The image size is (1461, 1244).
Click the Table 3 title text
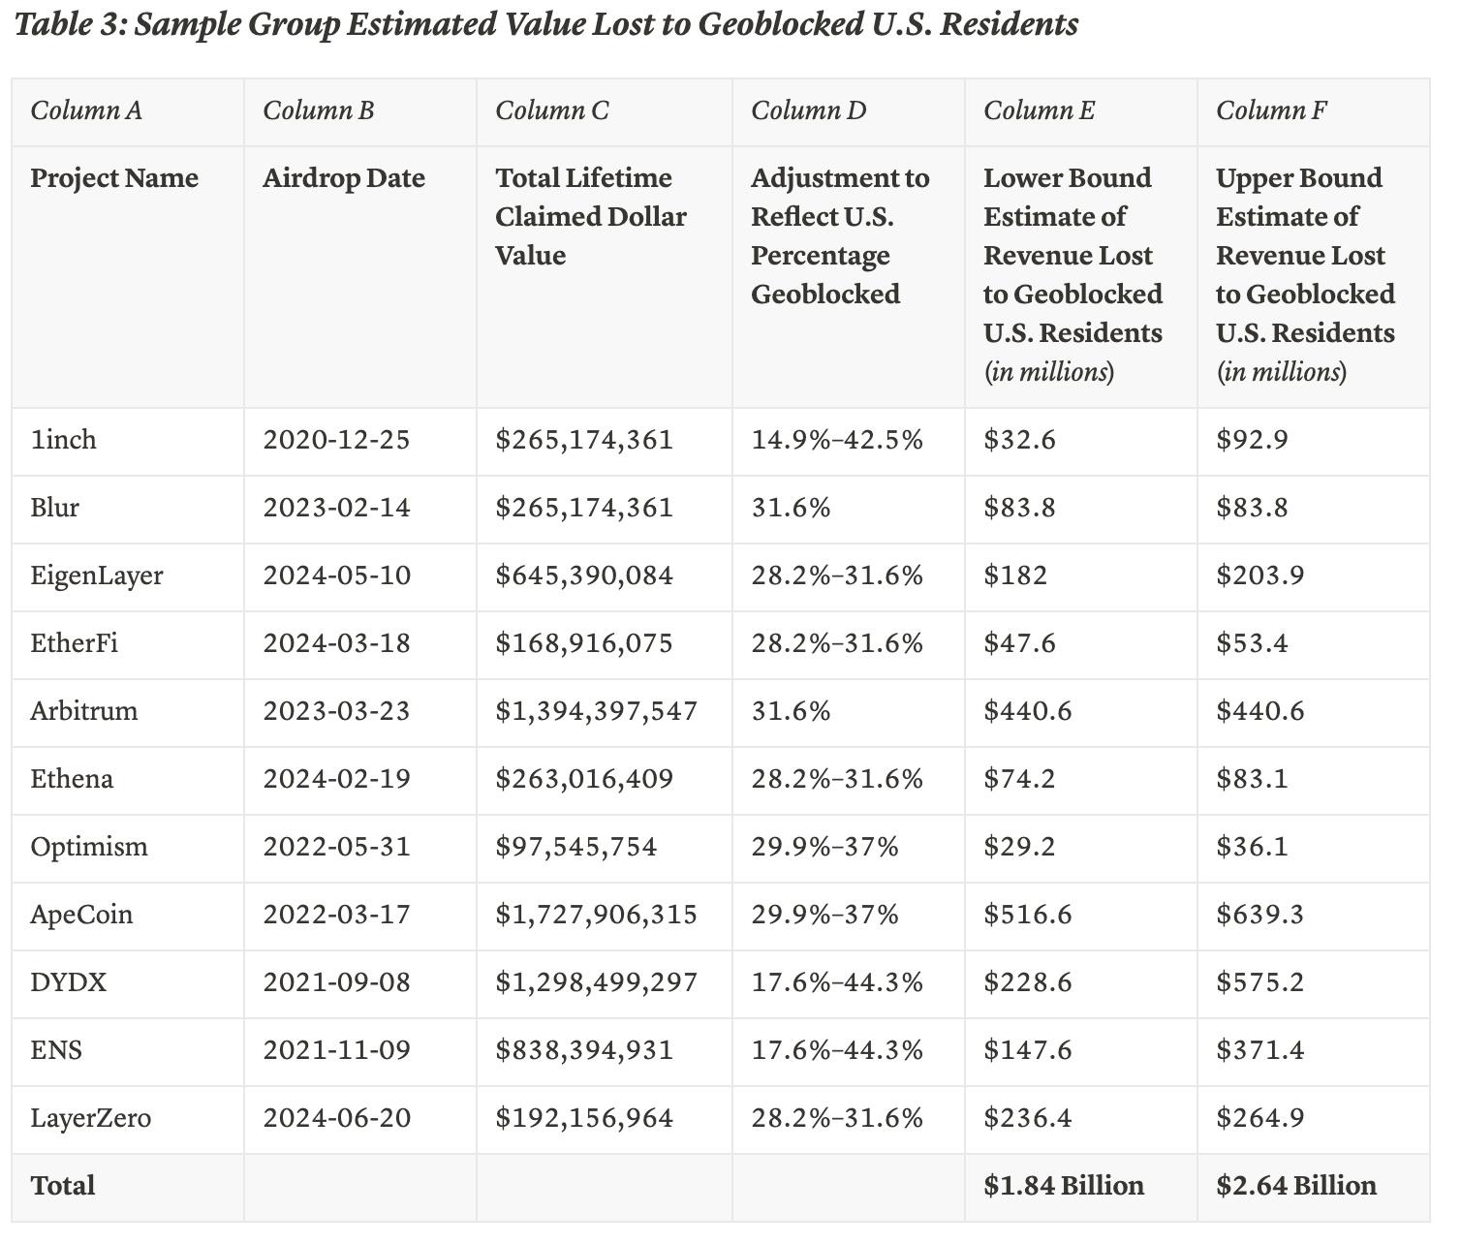click(x=547, y=24)
